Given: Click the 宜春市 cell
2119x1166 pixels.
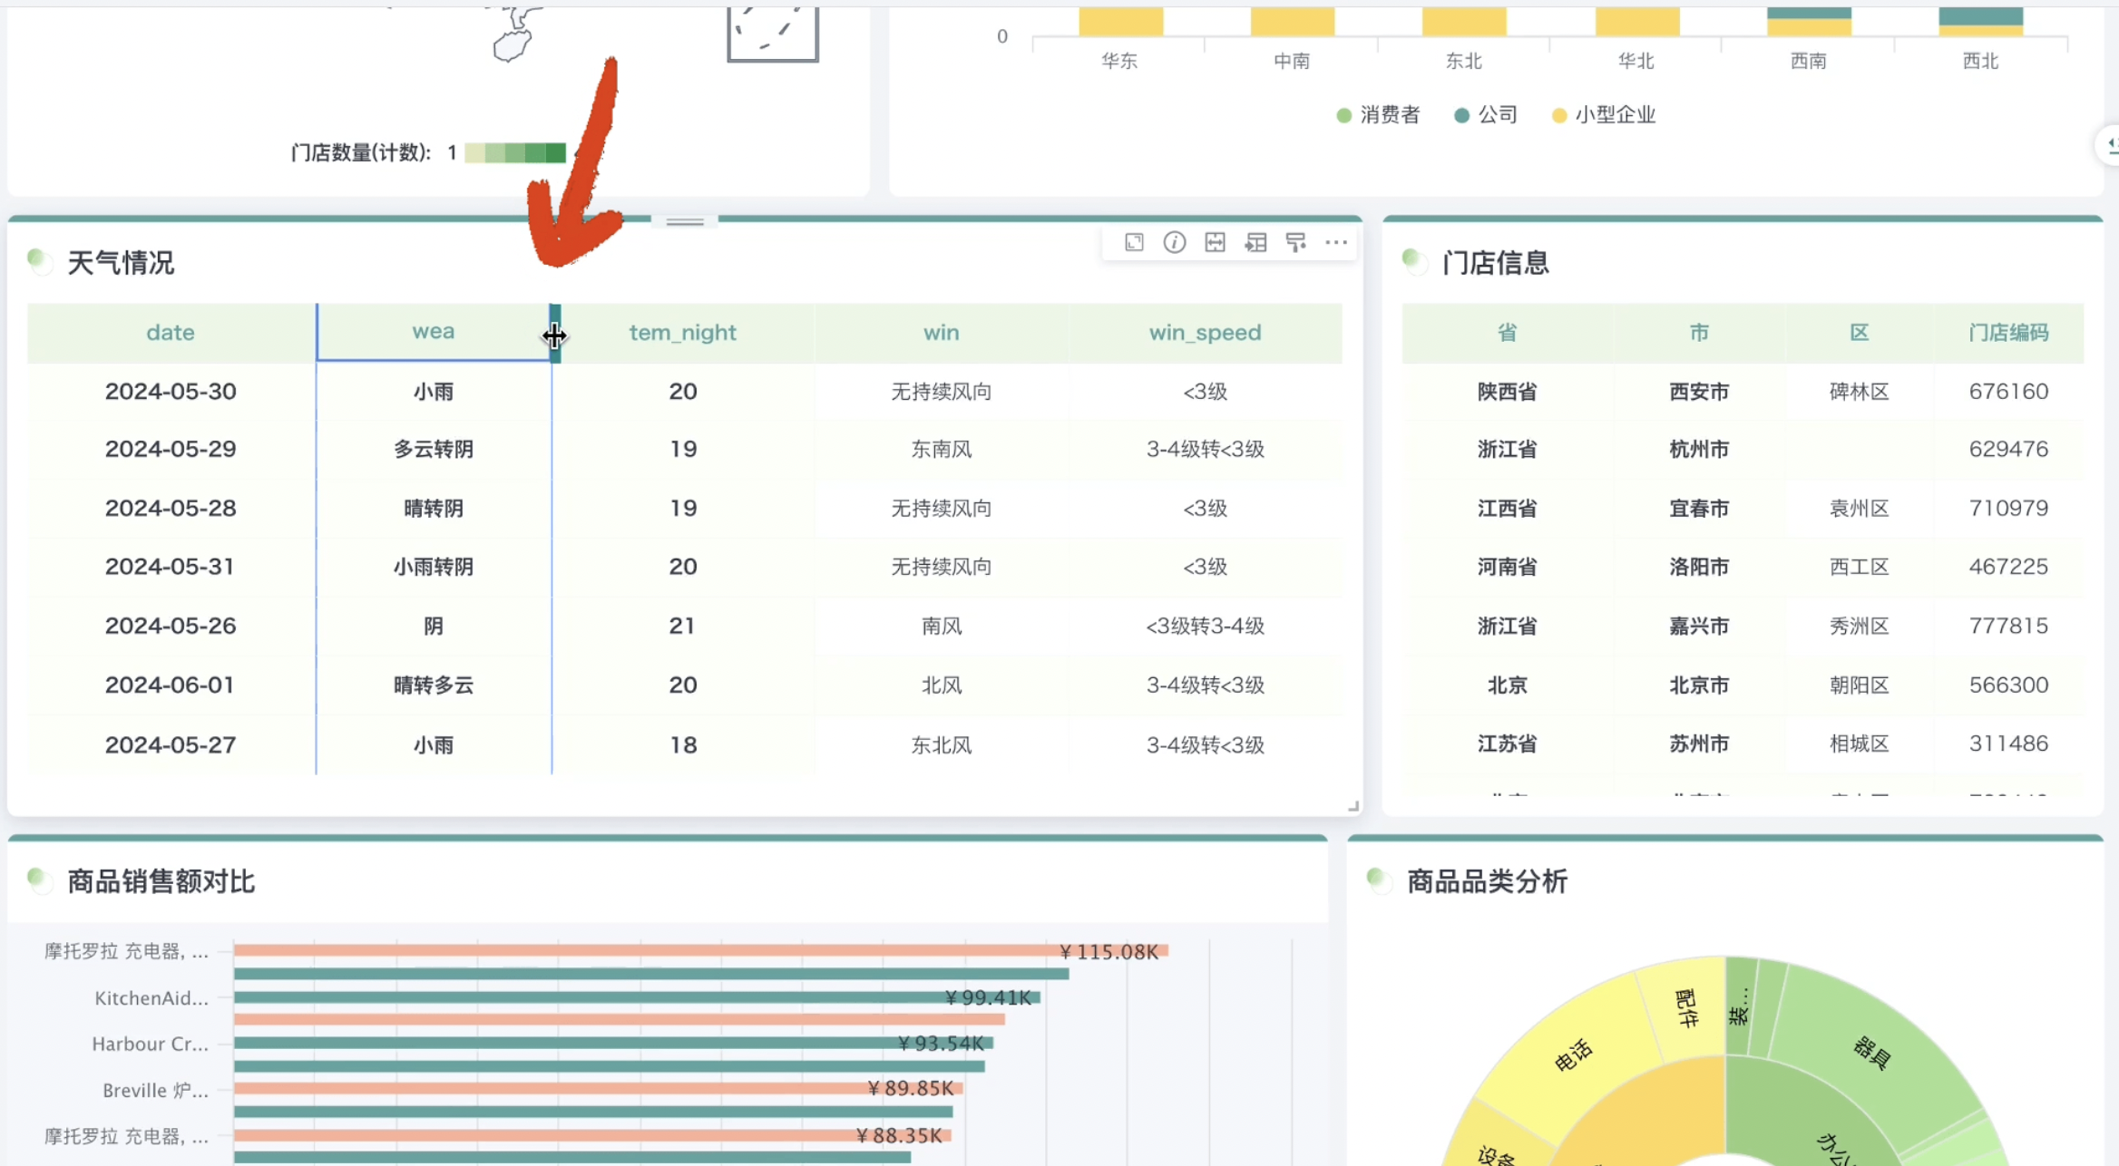Looking at the screenshot, I should (x=1699, y=509).
